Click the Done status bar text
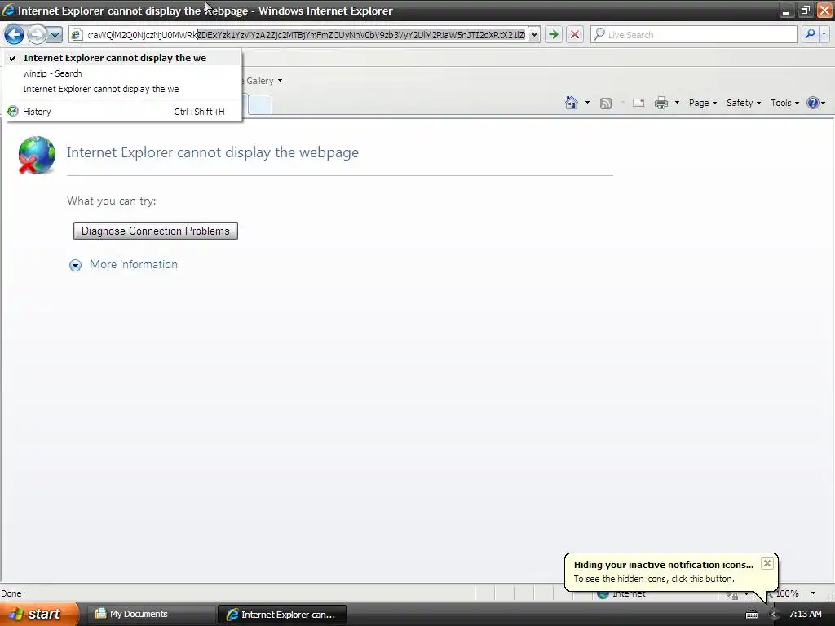The height and width of the screenshot is (626, 835). click(11, 593)
